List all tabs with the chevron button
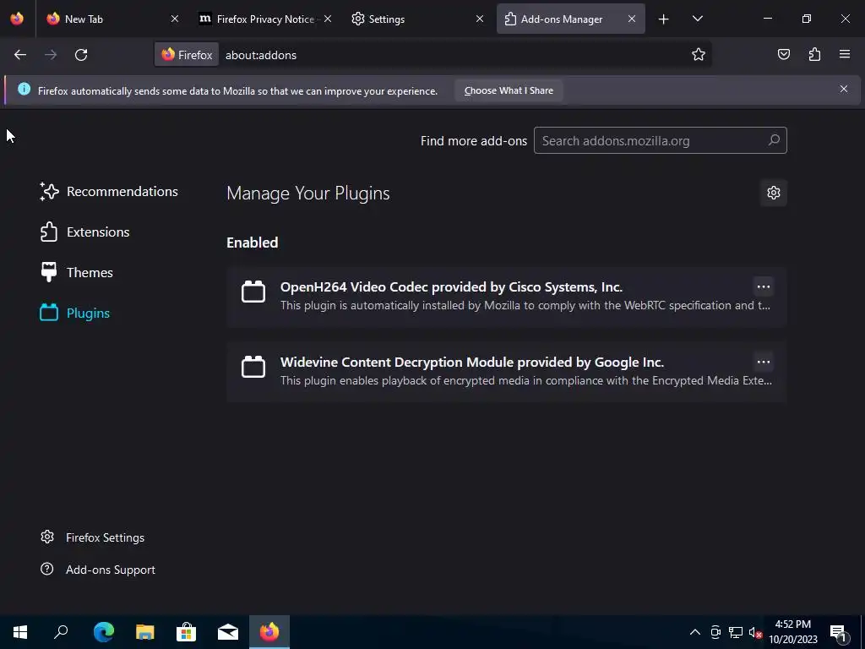865x649 pixels. coord(697,19)
